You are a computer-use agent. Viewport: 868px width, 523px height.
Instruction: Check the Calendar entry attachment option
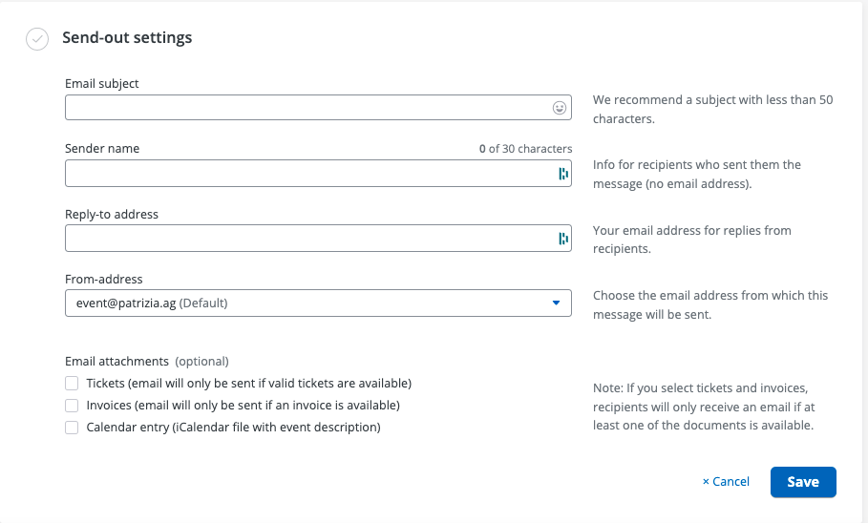click(72, 428)
